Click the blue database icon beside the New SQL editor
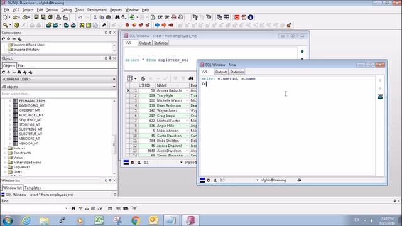Viewport: 402px width, 226px height. point(380,97)
